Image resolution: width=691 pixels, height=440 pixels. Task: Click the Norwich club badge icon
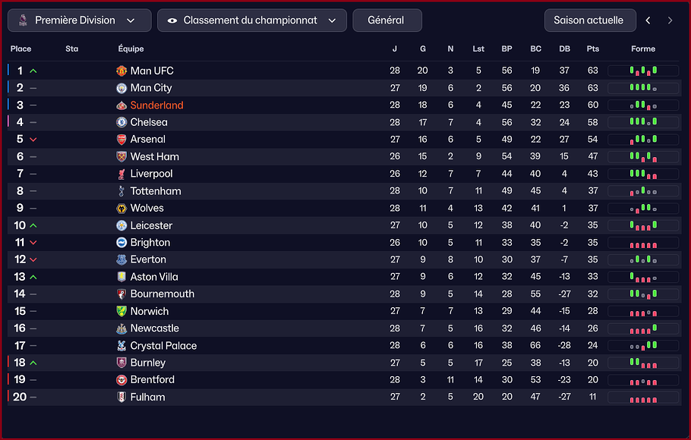tap(121, 312)
